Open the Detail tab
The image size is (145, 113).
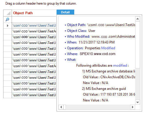click(65, 12)
